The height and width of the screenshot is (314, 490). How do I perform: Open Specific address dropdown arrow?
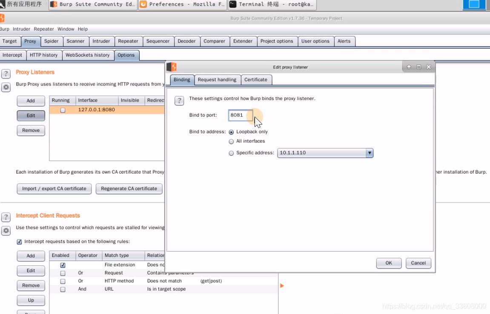[370, 153]
